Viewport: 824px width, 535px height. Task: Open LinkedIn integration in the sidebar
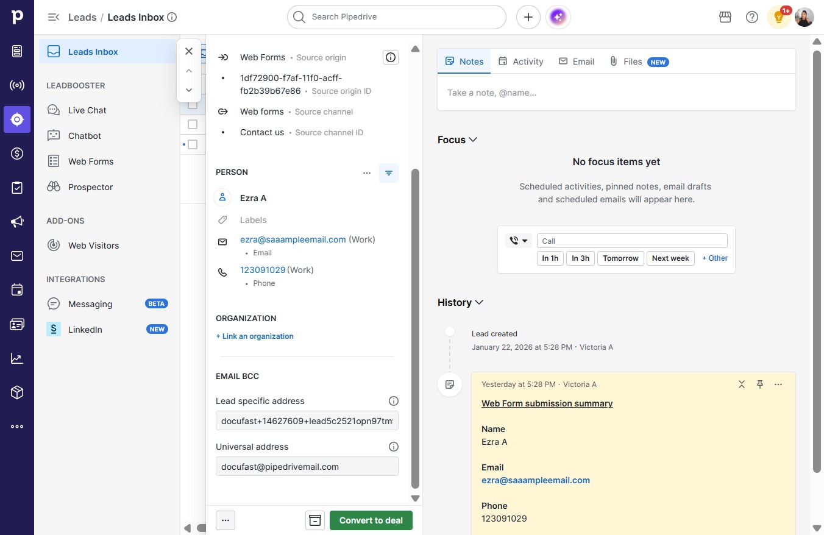click(x=107, y=330)
